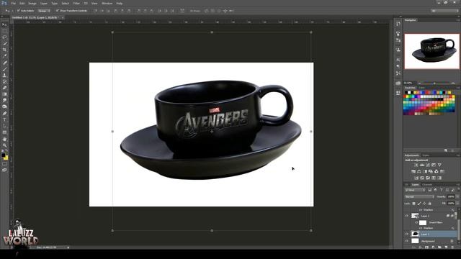The height and width of the screenshot is (259, 461).
Task: Select the Clone Stamp tool
Action: click(x=4, y=75)
